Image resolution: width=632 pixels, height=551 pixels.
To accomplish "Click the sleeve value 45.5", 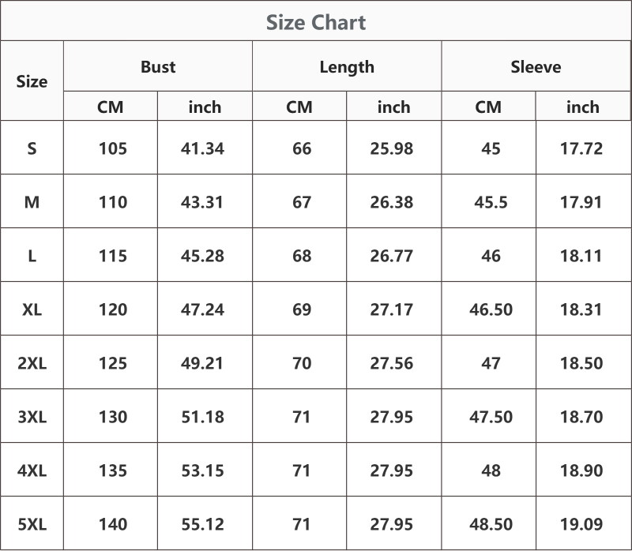I will (491, 202).
